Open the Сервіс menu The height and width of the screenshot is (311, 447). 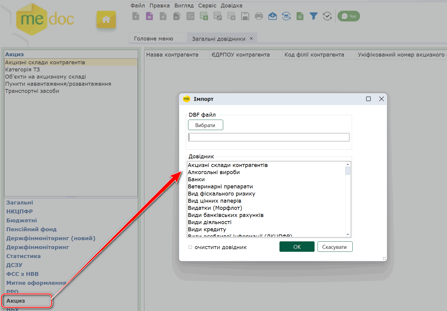(x=207, y=6)
